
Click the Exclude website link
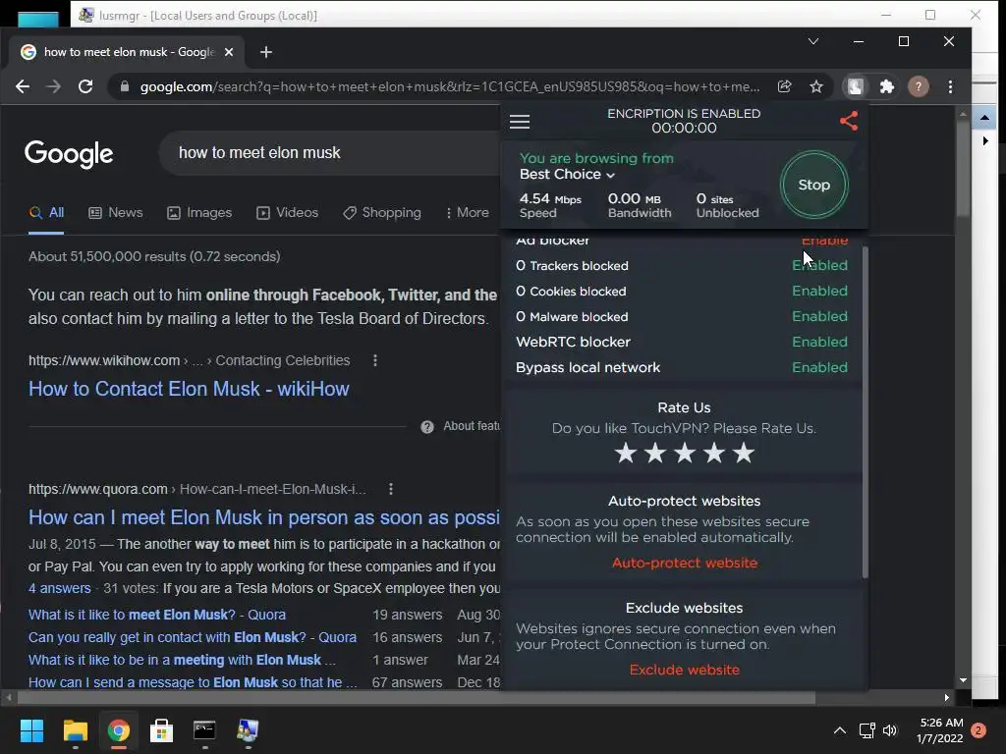tap(685, 670)
